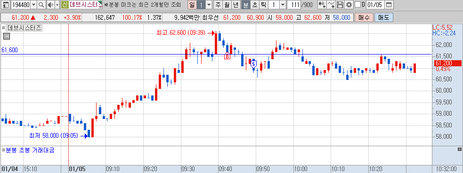Select the 년 (yearly) period toggle
The width and height of the screenshot is (463, 173).
pos(236,5)
